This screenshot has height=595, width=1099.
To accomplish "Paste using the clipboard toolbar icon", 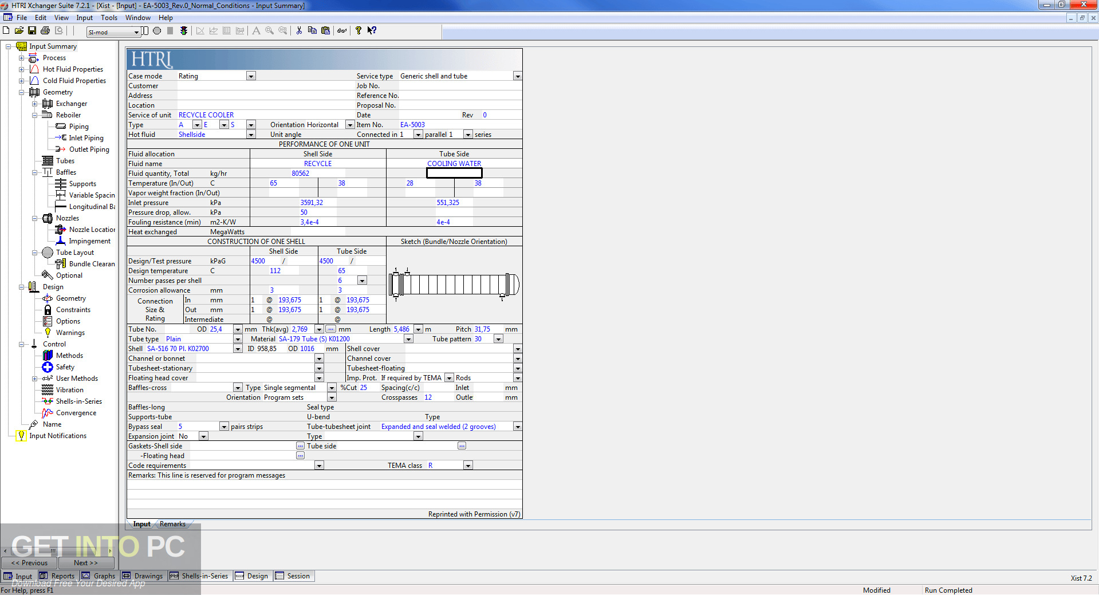I will [x=325, y=30].
